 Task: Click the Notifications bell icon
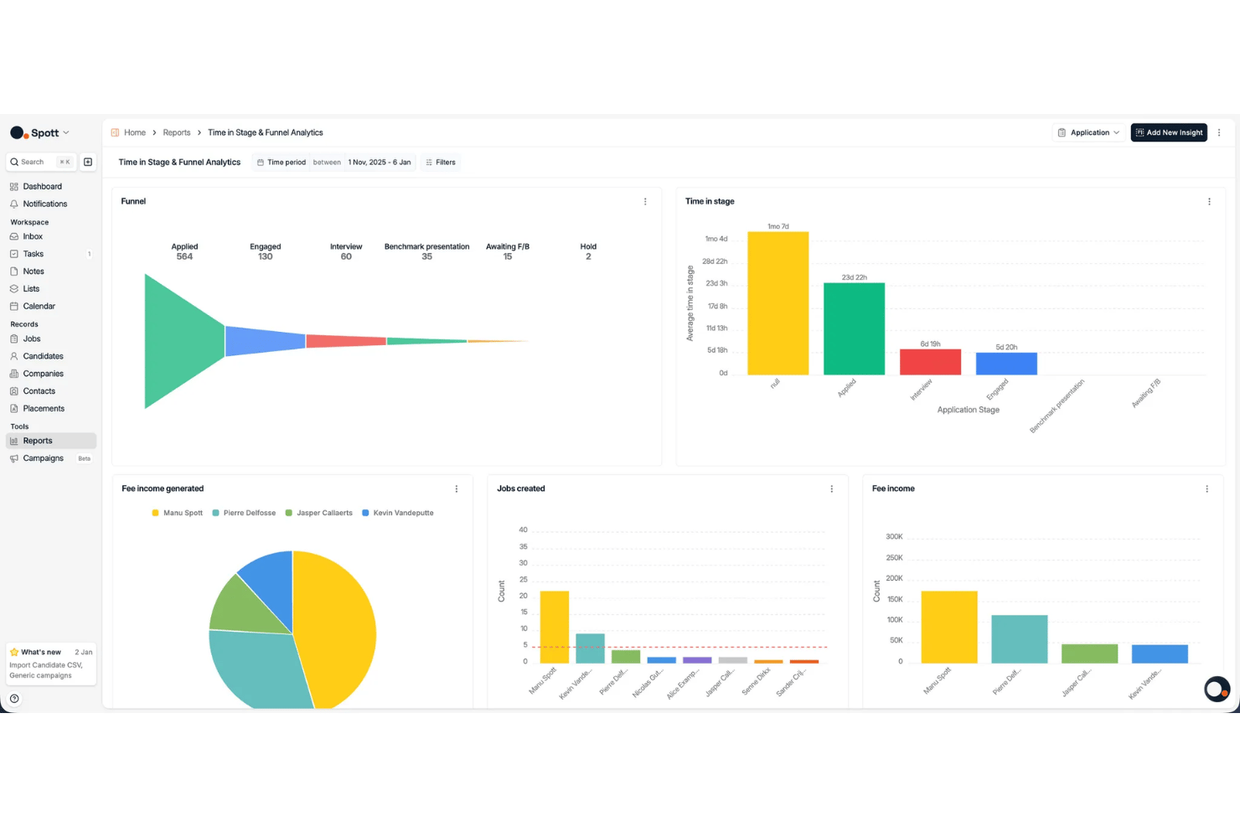tap(14, 204)
